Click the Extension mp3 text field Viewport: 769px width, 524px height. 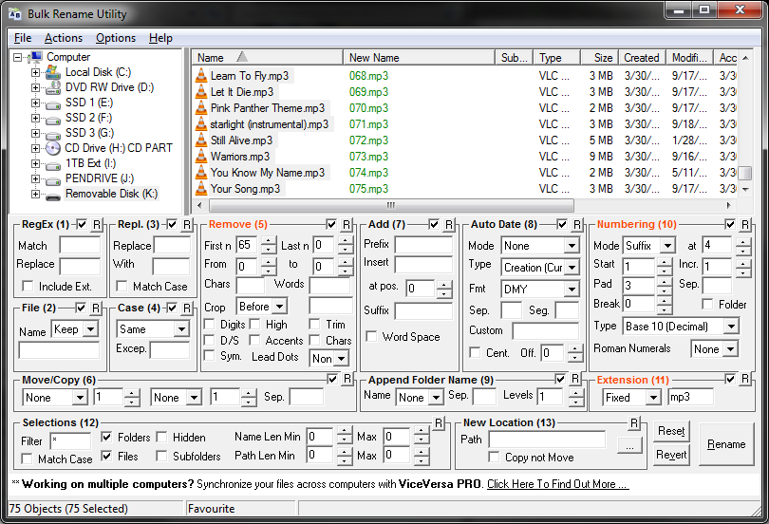tap(690, 397)
